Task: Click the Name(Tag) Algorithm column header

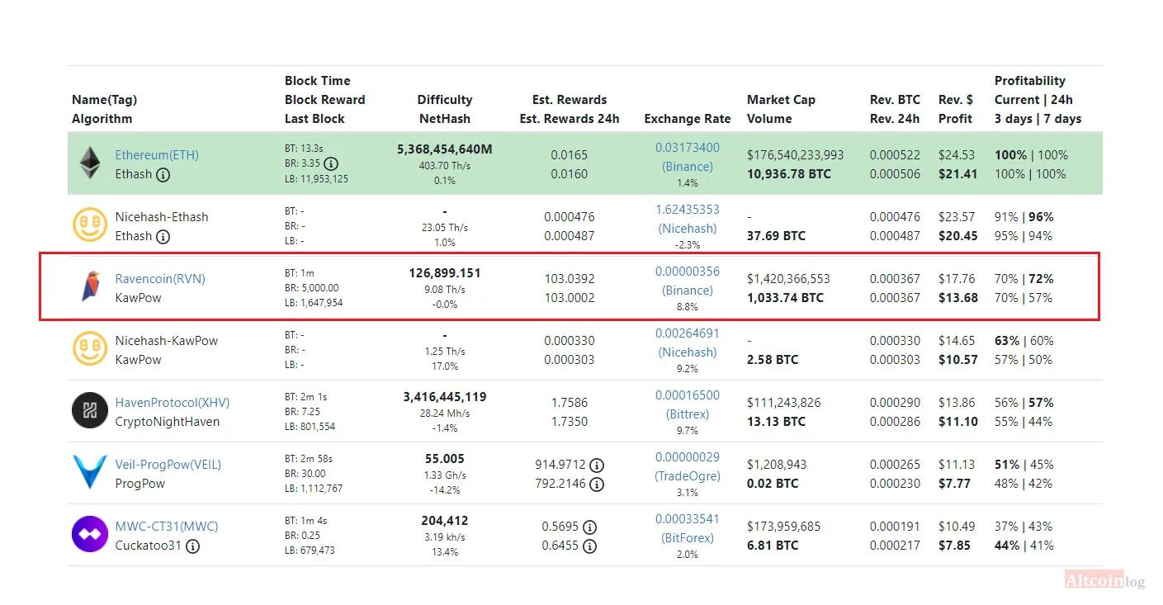Action: pyautogui.click(x=104, y=109)
